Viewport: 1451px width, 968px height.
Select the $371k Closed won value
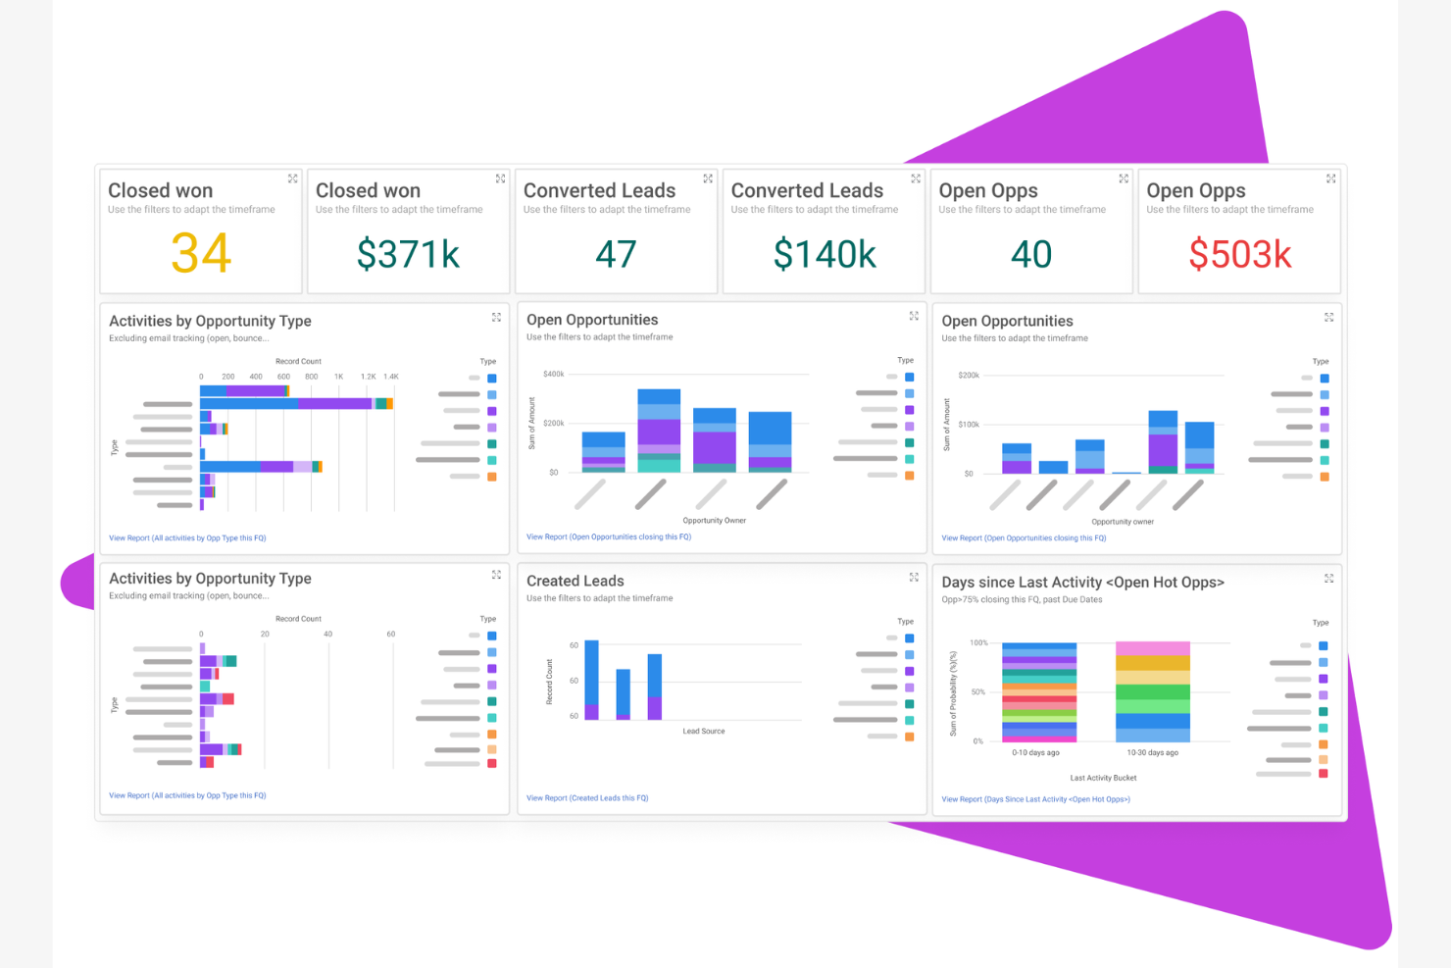click(408, 254)
